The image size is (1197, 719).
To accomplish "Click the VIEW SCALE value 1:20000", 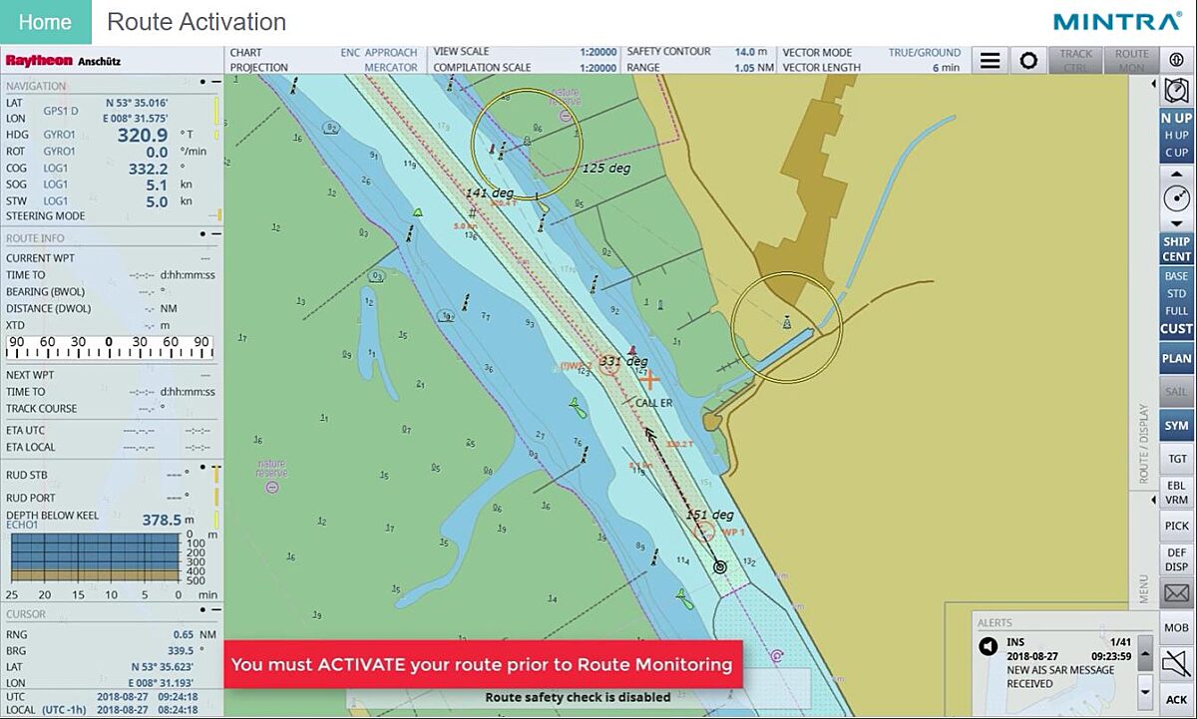I will (598, 52).
